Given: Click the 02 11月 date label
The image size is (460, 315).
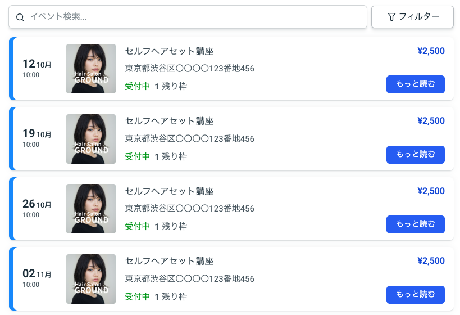Looking at the screenshot, I should 37,274.
